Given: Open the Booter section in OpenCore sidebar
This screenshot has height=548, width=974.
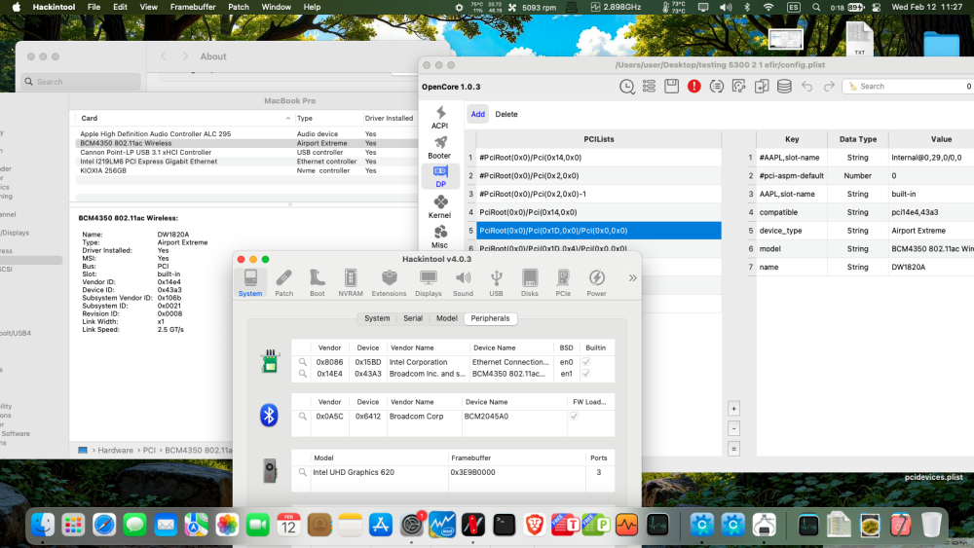Looking at the screenshot, I should 440,147.
